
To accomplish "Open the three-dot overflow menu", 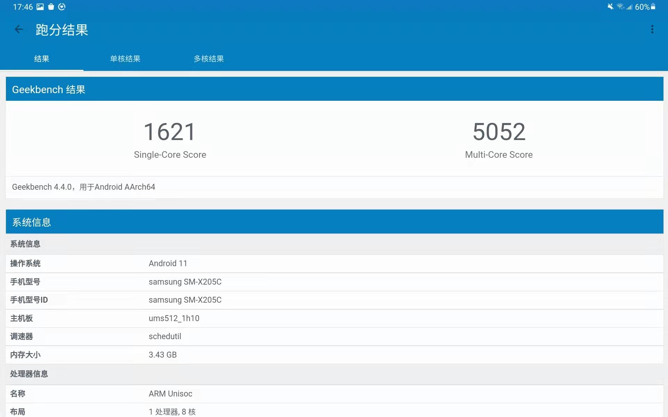I will (652, 30).
